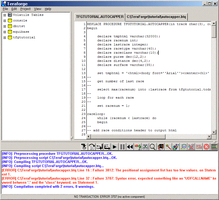Select the equibase database label

[21, 32]
